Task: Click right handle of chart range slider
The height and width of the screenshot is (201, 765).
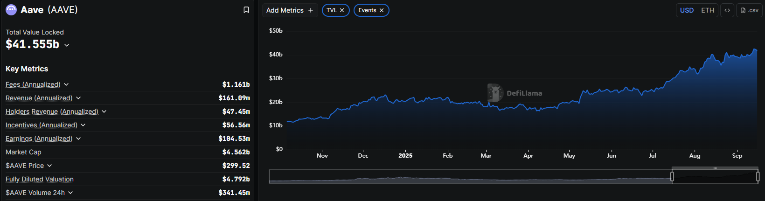Action: click(758, 176)
